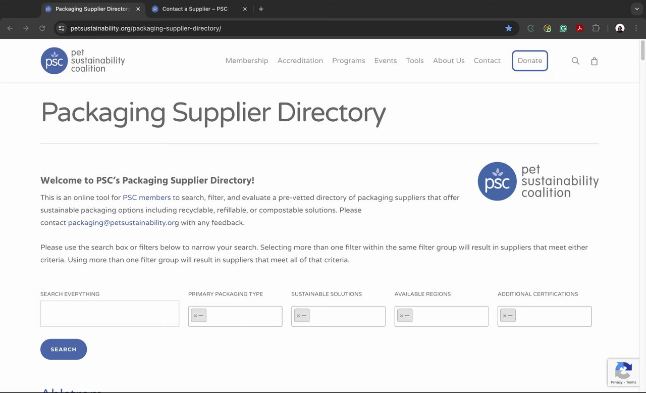The image size is (646, 393).
Task: Open site information icon in address bar
Action: [x=62, y=28]
